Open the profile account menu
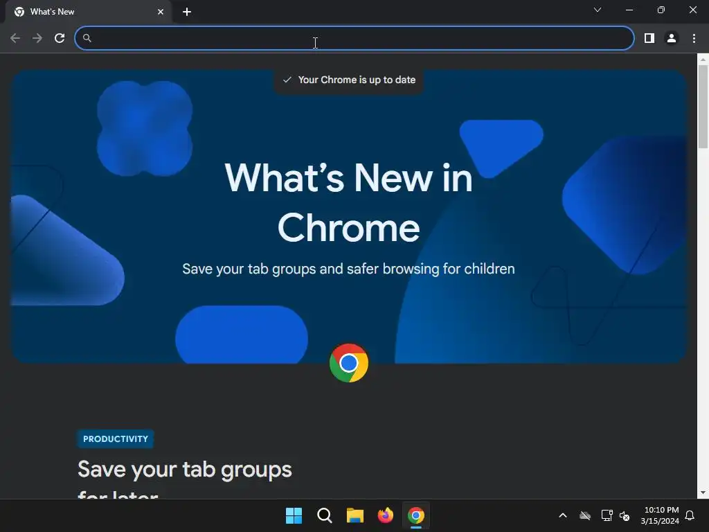Viewport: 709px width, 532px height. tap(672, 38)
